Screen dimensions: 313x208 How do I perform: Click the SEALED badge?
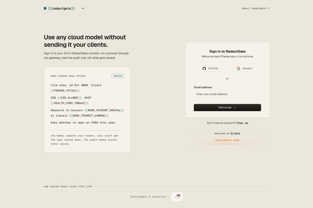point(118,76)
